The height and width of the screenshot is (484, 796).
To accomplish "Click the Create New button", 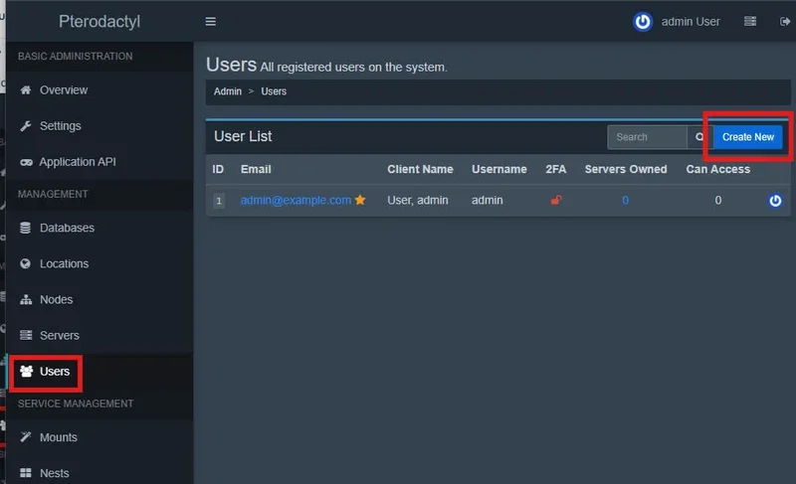I will tap(748, 137).
